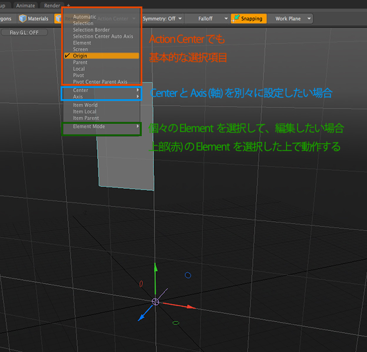Click the Materials cube icon

tap(22, 19)
